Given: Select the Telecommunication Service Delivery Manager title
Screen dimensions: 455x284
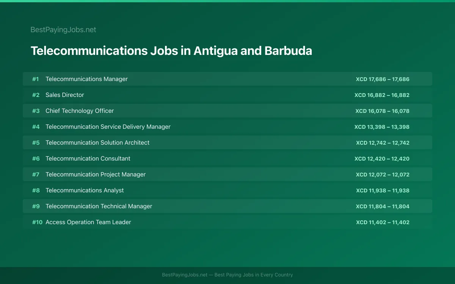Looking at the screenshot, I should click(108, 127).
